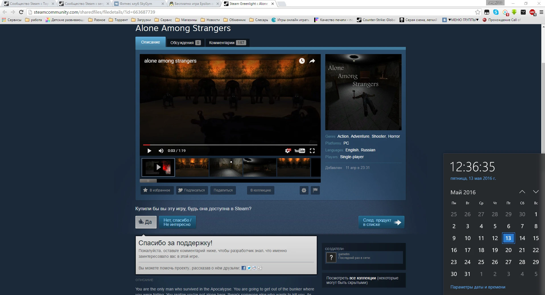The width and height of the screenshot is (545, 295).
Task: Open the video on YouTube via its logo
Action: click(x=300, y=151)
